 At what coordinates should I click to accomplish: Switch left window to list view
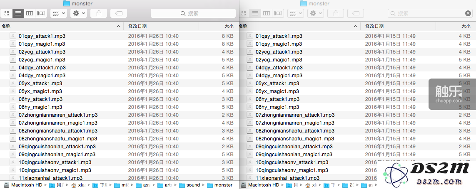18,13
